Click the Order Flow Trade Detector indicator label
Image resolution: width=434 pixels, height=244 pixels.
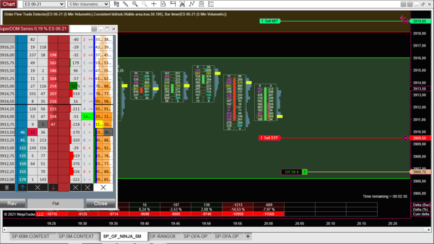115,14
